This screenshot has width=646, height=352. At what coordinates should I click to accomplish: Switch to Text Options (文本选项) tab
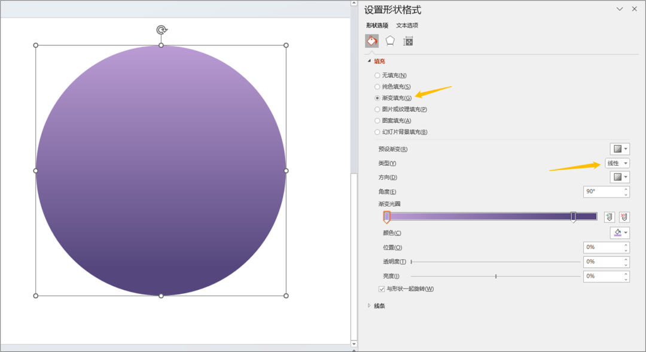(407, 26)
